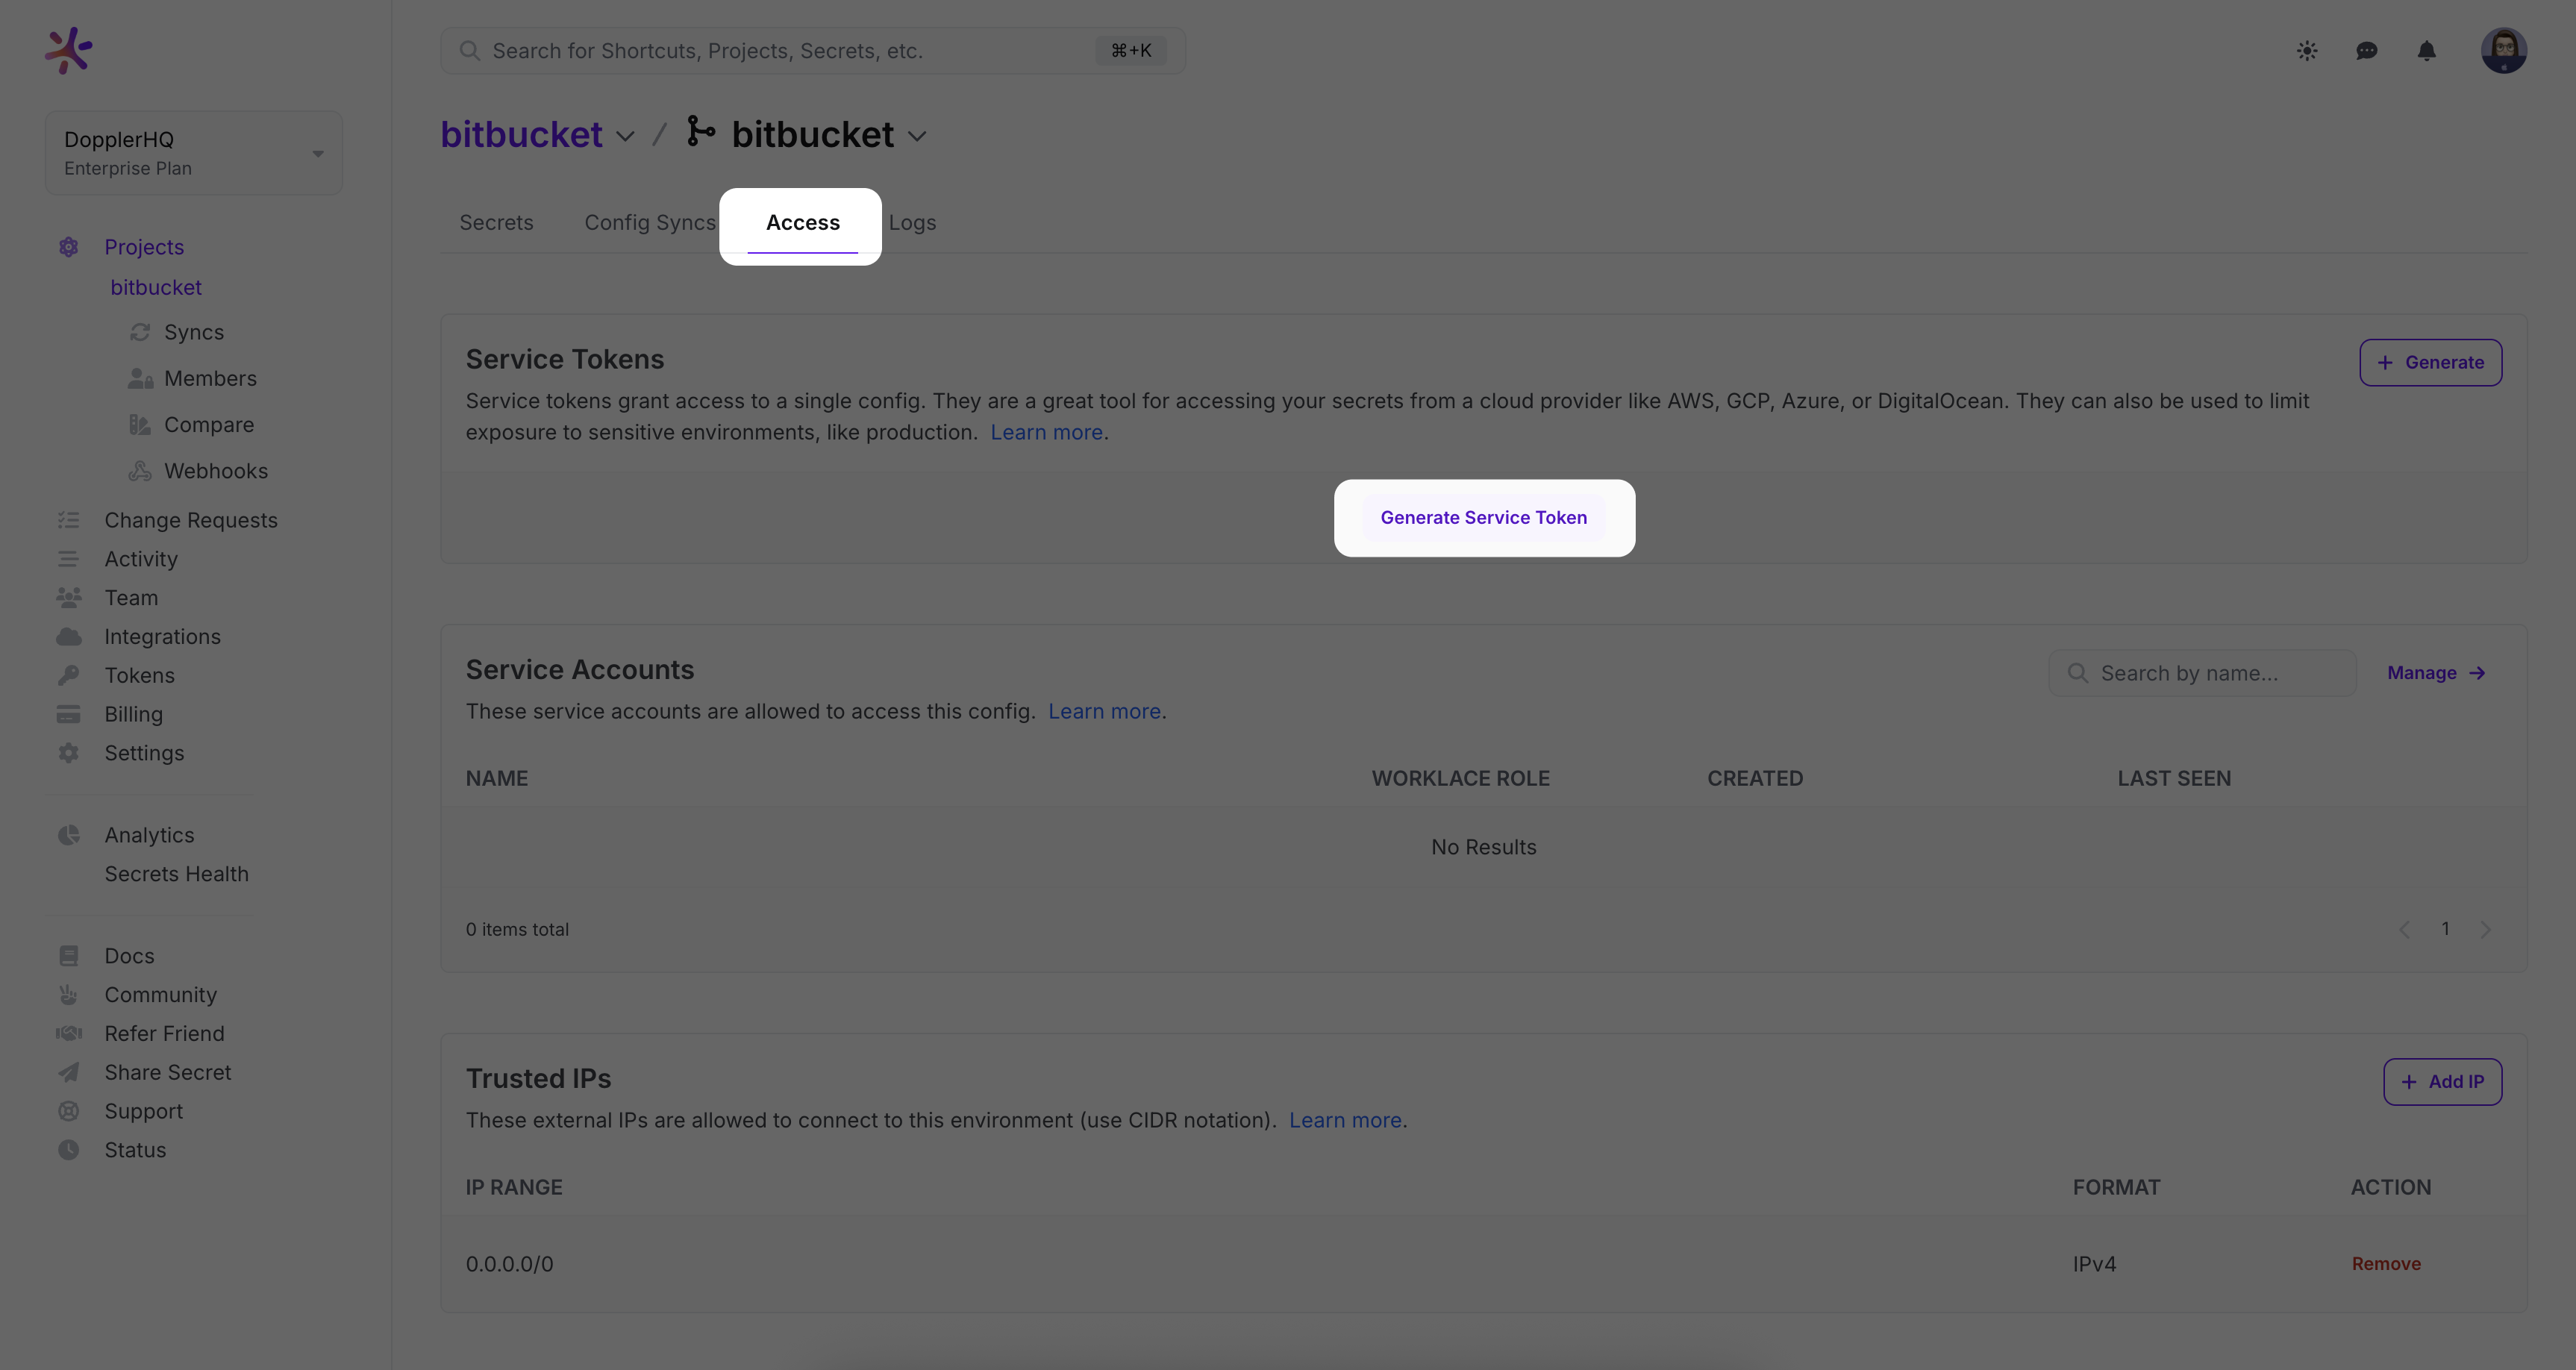This screenshot has height=1370, width=2576.
Task: Switch to the Logs tab
Action: pyautogui.click(x=912, y=222)
